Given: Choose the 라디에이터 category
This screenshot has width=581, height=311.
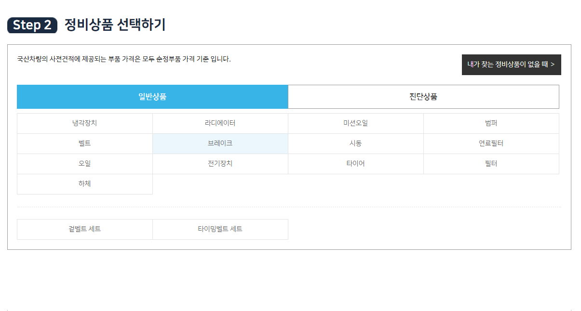Looking at the screenshot, I should [220, 123].
